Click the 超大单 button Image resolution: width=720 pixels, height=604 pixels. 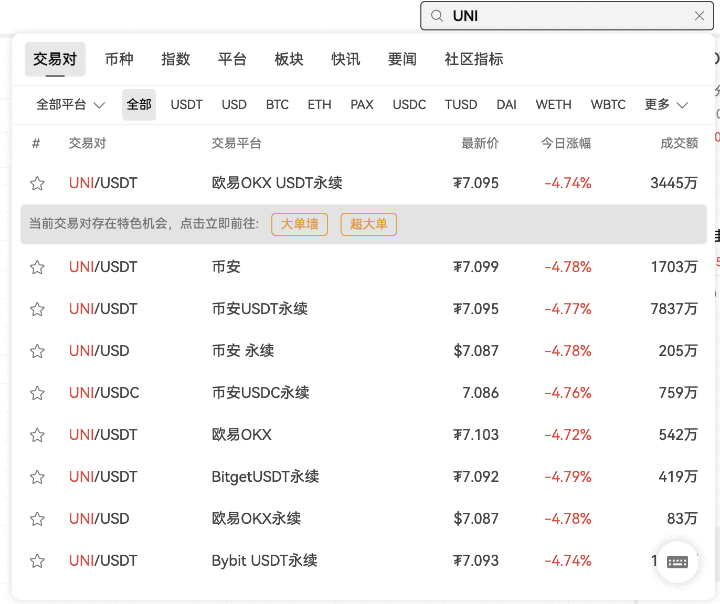point(369,224)
